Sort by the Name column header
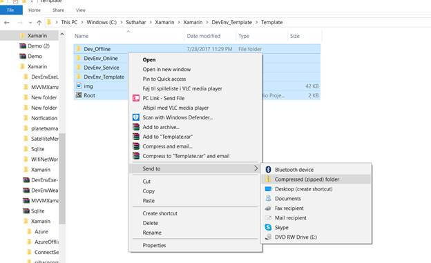Viewport: 431px width, 263px height. tap(82, 36)
